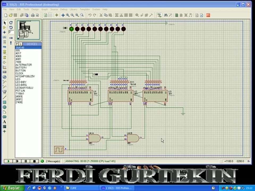The width and height of the screenshot is (255, 191).
Task: Select the Generator mode tool
Action: pyautogui.click(x=5, y=77)
